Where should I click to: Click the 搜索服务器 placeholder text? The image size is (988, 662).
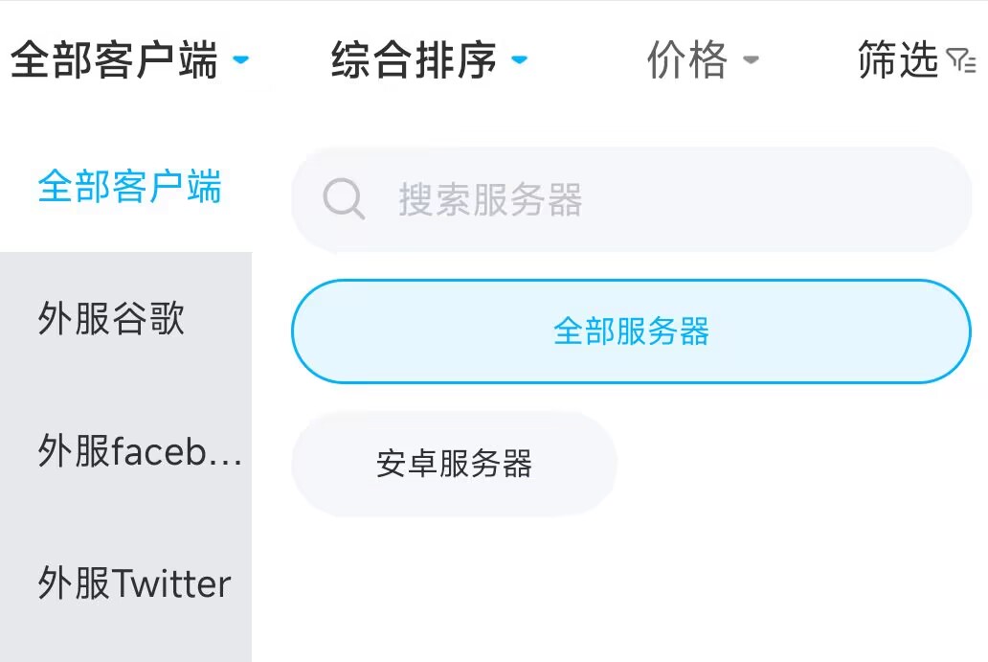(490, 200)
